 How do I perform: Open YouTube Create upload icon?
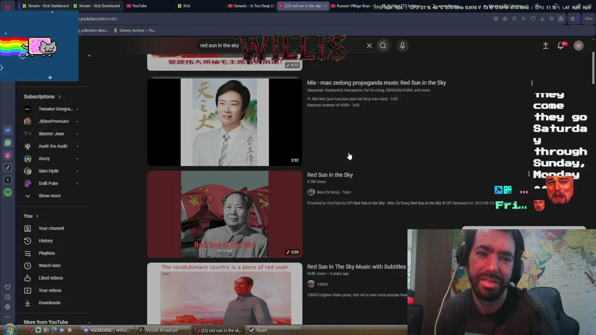coord(546,46)
